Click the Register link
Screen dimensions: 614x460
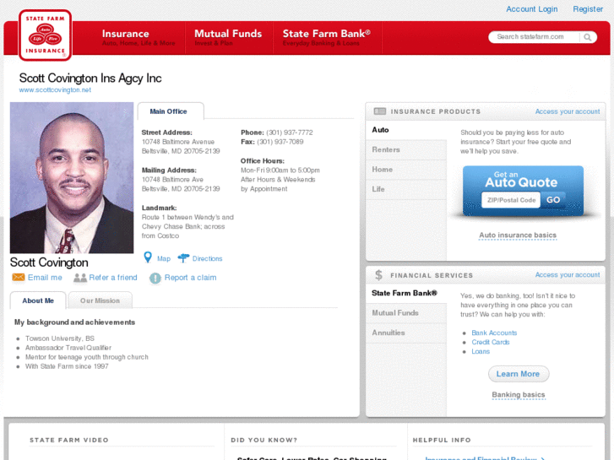588,8
